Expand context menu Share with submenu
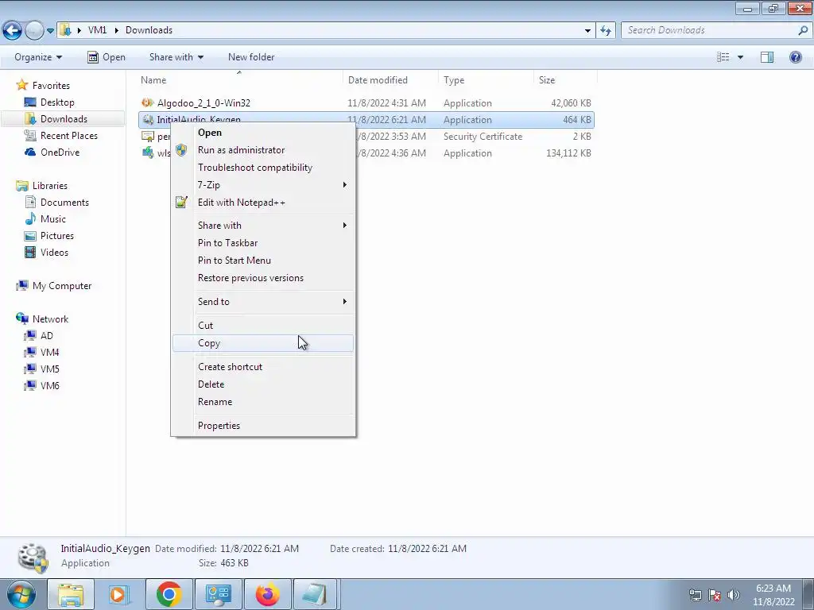Viewport: 814px width, 610px height. point(263,225)
